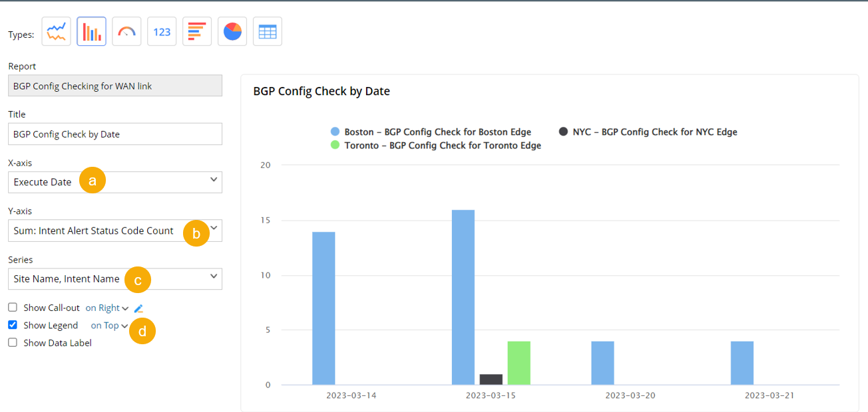Open the legend position 'on Top' dropdown
The height and width of the screenshot is (412, 868).
click(109, 326)
